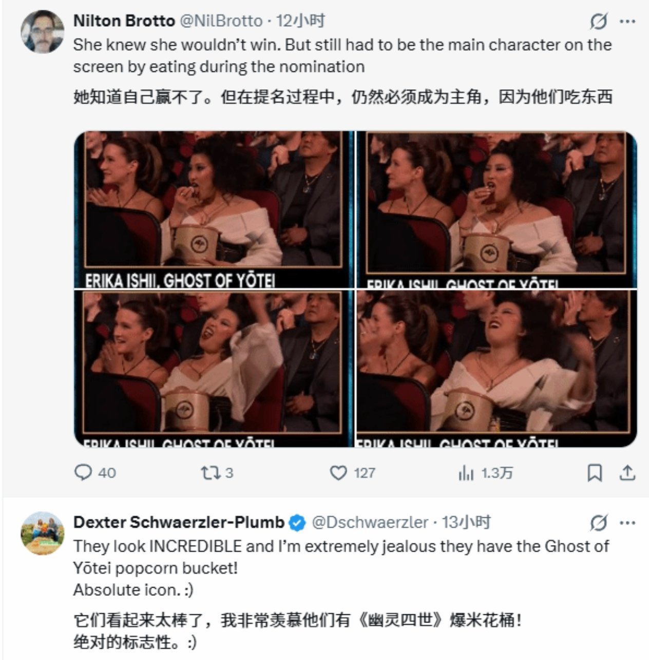Bookmark Nilton Brotto's post
649x660 pixels.
tap(594, 473)
